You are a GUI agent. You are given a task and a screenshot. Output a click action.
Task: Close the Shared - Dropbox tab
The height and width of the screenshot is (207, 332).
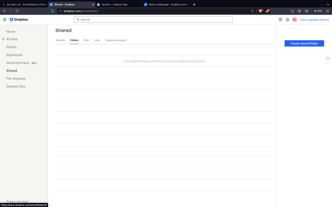tap(93, 5)
